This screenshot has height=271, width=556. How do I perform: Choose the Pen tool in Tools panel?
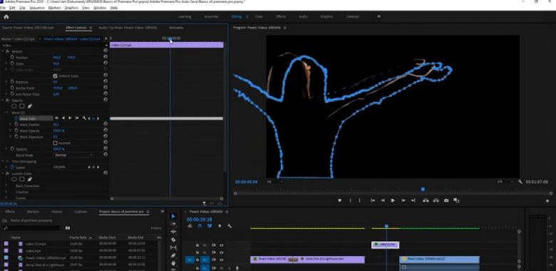click(173, 255)
